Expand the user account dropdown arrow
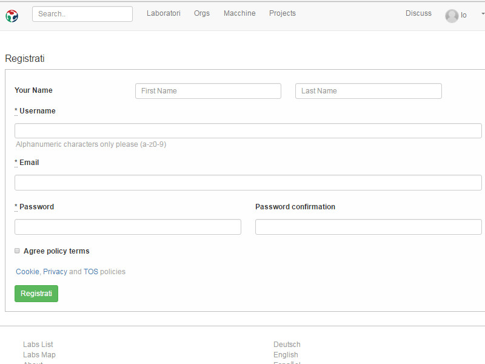 [483, 13]
